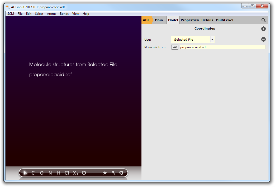
Task: Open the SCM menu
Action: click(11, 14)
